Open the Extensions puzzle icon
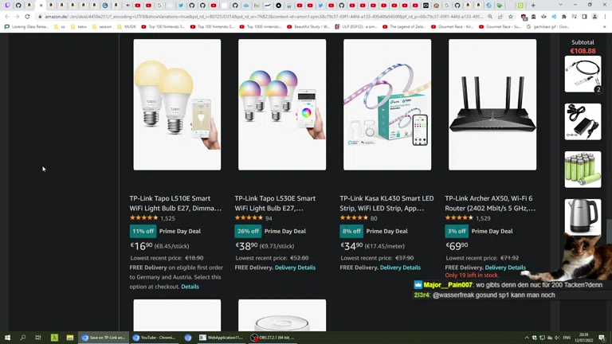Image resolution: width=612 pixels, height=344 pixels. point(564,17)
